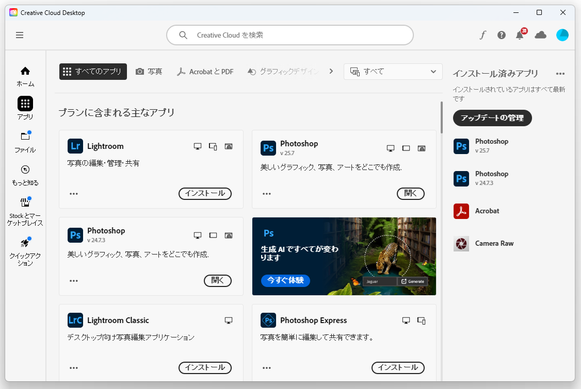The width and height of the screenshot is (581, 389).
Task: Open Files (ファイル) in sidebar
Action: 25,142
